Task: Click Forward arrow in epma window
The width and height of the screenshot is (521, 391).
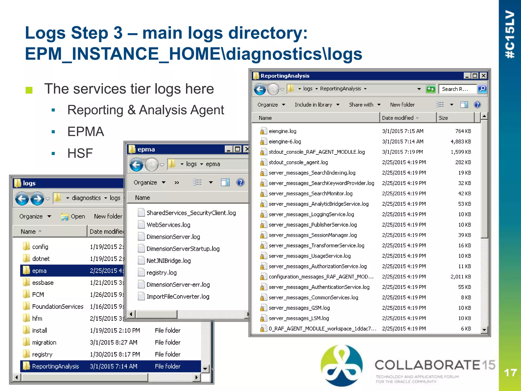Action: (x=152, y=165)
